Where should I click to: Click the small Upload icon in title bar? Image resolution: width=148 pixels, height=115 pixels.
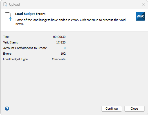click(x=5, y=4)
